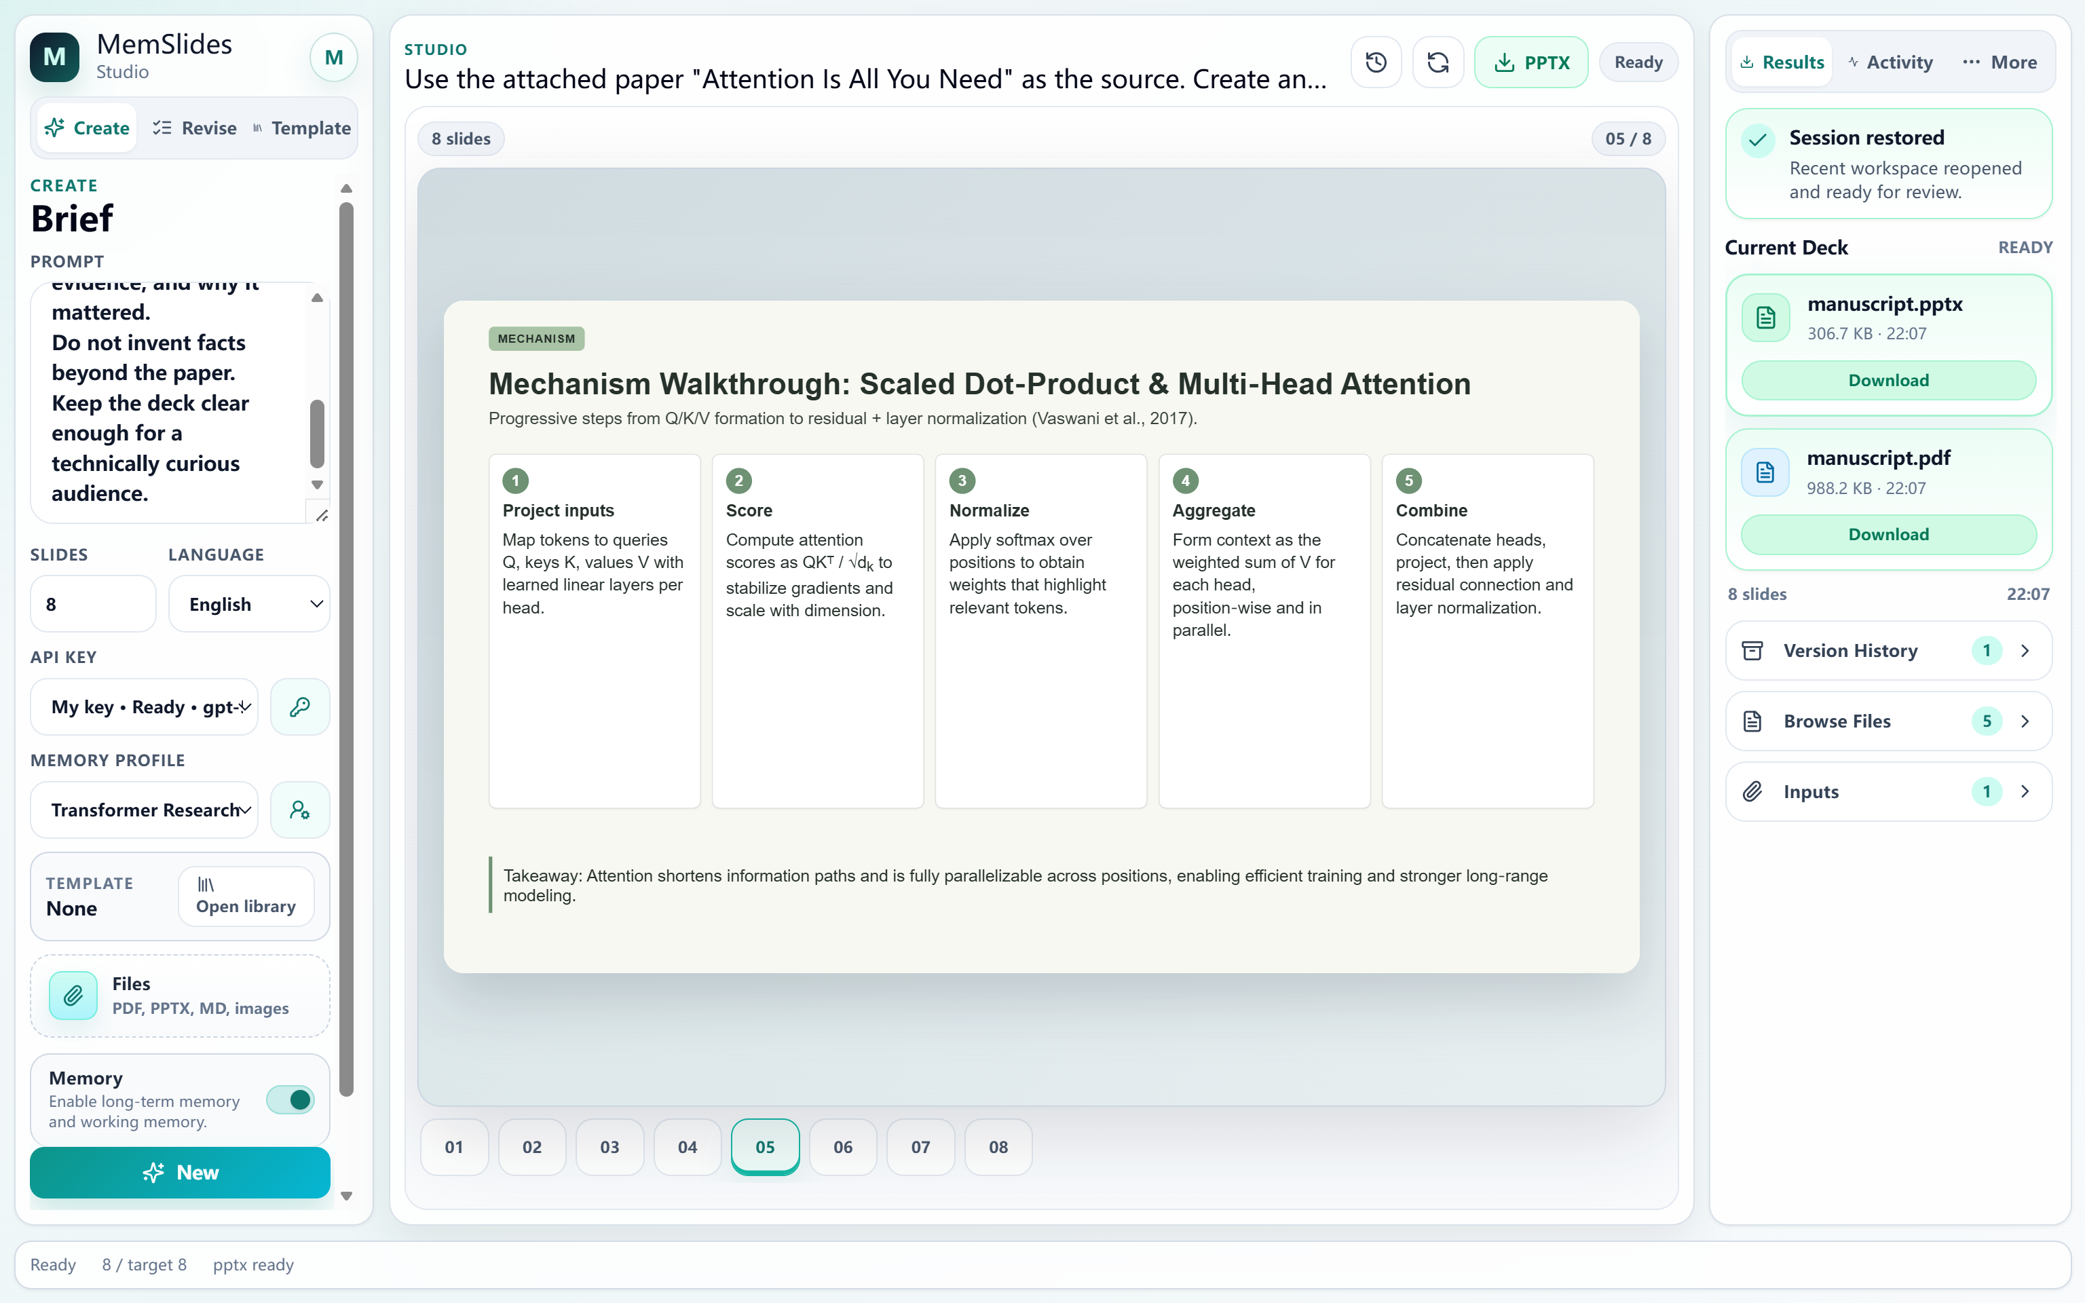Click the prompt textarea scrollbar thumb

[x=317, y=434]
